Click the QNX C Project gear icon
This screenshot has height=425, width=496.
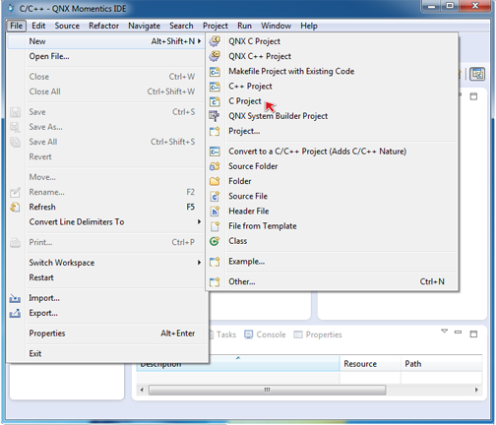[215, 41]
